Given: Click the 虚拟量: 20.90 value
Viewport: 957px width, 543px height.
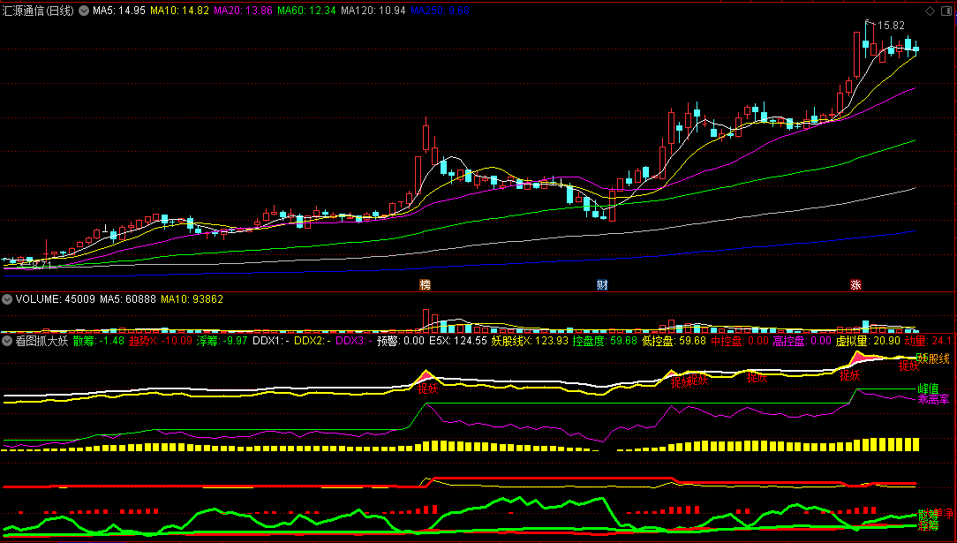Looking at the screenshot, I should (868, 341).
